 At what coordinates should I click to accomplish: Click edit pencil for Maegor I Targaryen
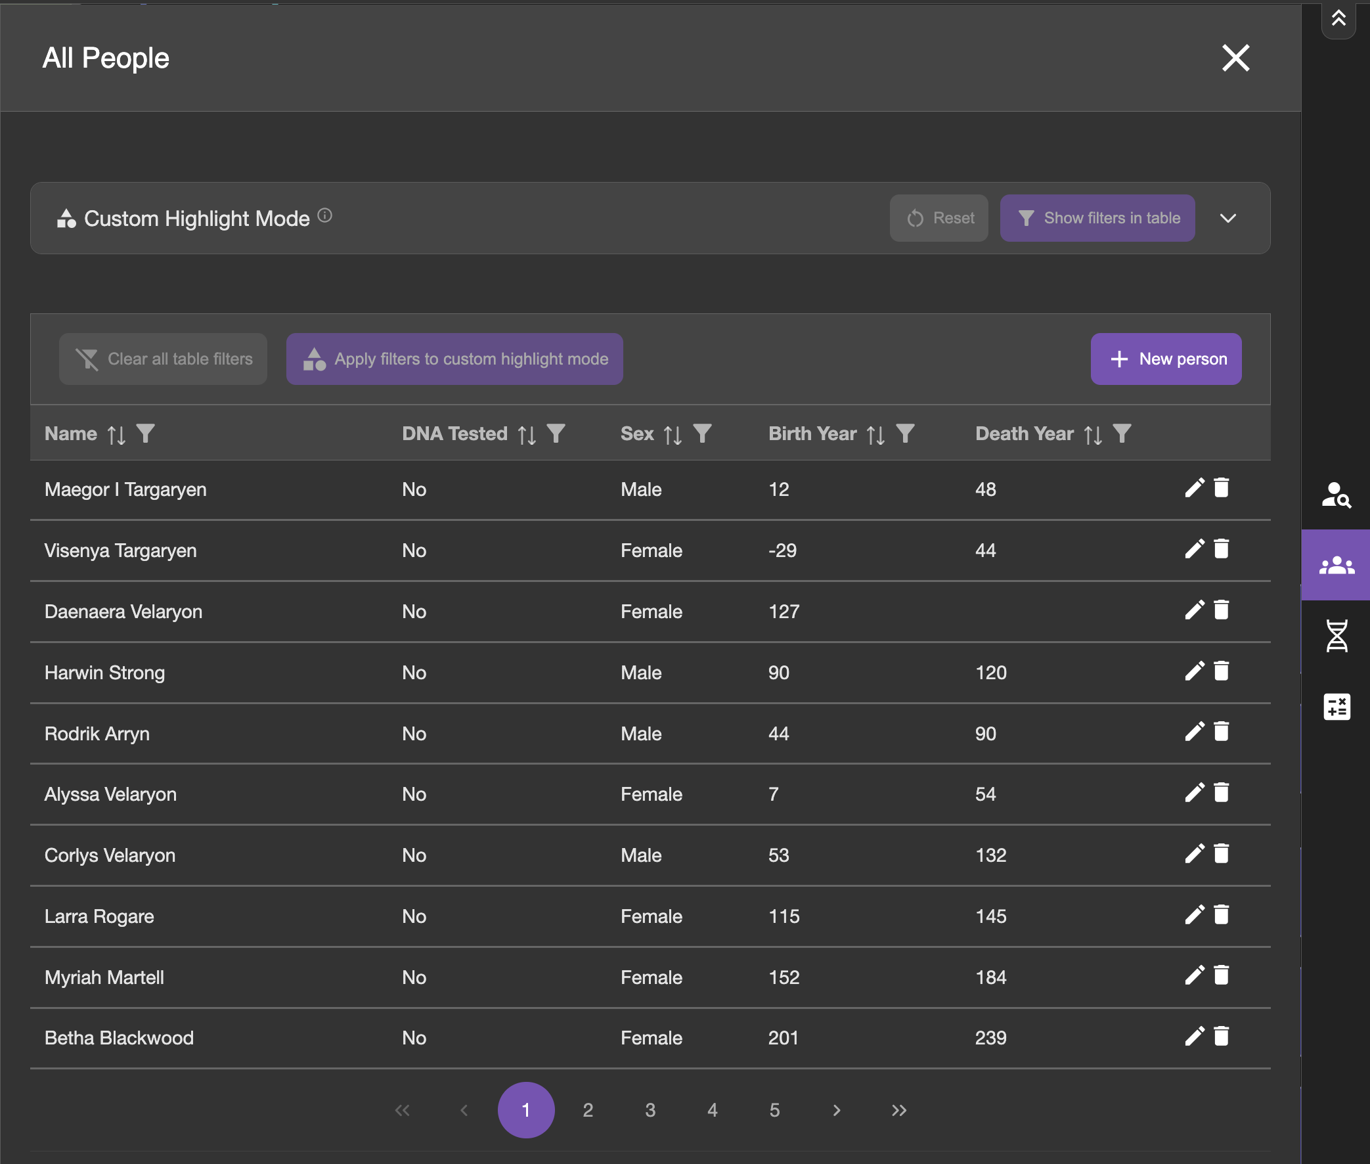(x=1194, y=488)
